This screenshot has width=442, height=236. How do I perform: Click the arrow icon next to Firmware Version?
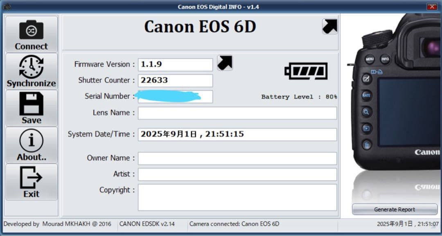pyautogui.click(x=224, y=62)
